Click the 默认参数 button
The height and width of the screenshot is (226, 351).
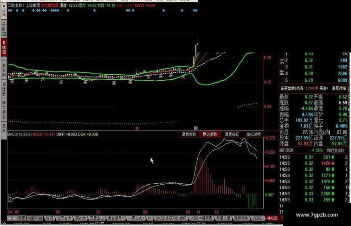click(210, 134)
